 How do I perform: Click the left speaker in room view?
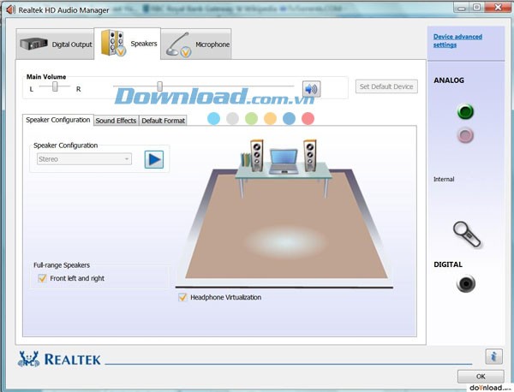[x=257, y=156]
